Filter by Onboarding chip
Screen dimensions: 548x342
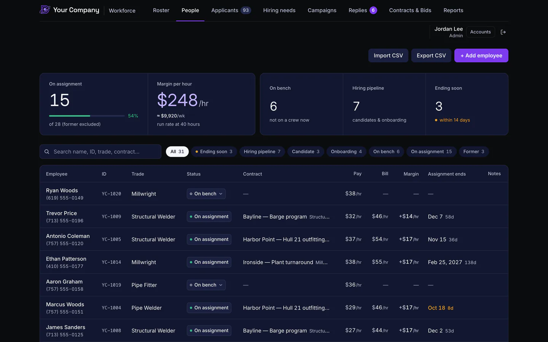coord(346,152)
